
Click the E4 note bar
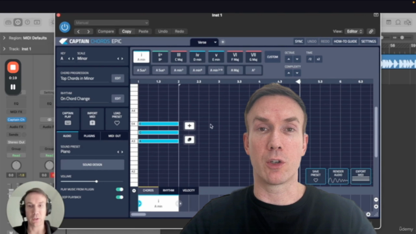tap(159, 123)
